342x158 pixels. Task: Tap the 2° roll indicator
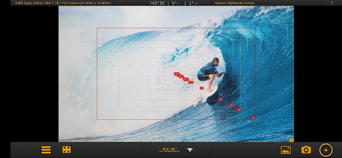point(193,3)
